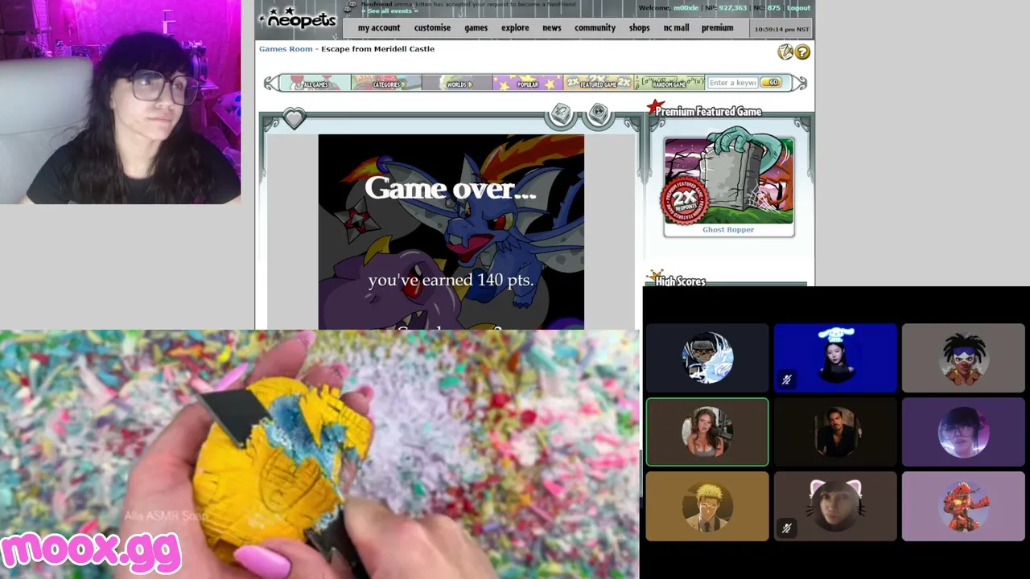This screenshot has width=1030, height=579.
Task: Select the blue call tile
Action: point(835,358)
